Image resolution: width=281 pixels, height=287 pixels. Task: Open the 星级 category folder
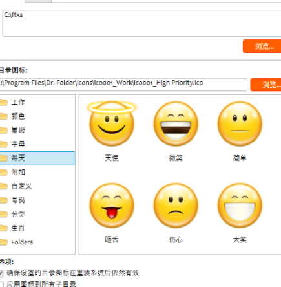(37, 130)
